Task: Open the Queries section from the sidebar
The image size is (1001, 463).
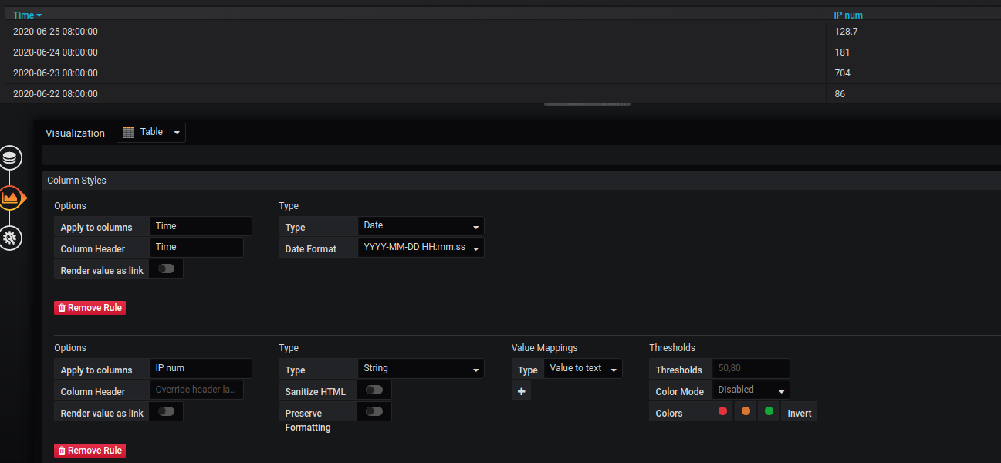Action: [x=11, y=157]
